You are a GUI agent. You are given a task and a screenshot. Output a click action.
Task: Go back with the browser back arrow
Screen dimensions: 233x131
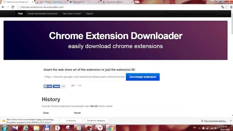tap(3, 7)
